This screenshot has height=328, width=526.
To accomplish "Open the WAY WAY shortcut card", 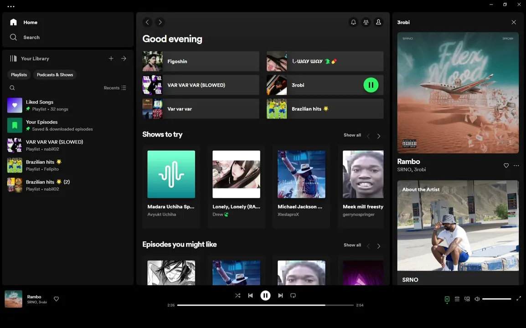I will point(325,61).
